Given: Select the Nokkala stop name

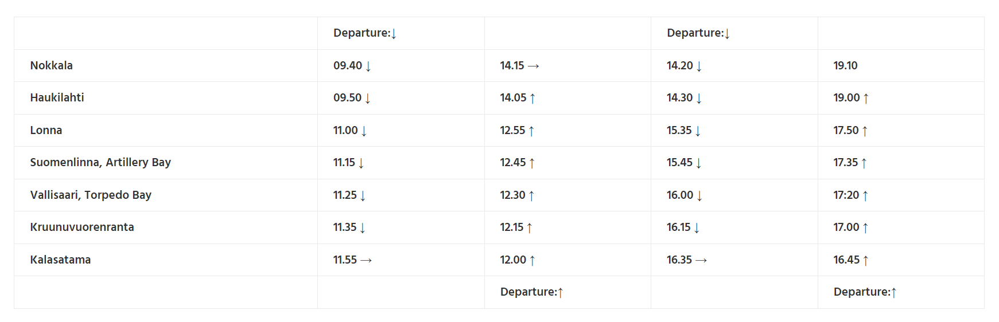Looking at the screenshot, I should (52, 66).
